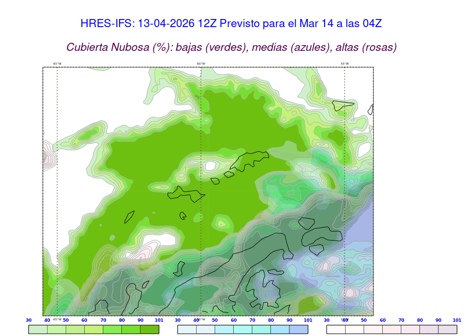476x336 pixels.
Task: Click the 60°W longitude label at top
Action: tap(201, 64)
